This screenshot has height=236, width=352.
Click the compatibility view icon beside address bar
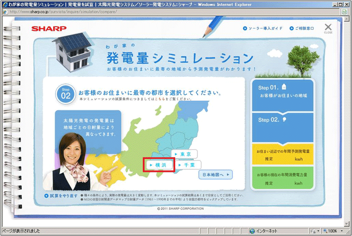pyautogui.click(x=344, y=12)
